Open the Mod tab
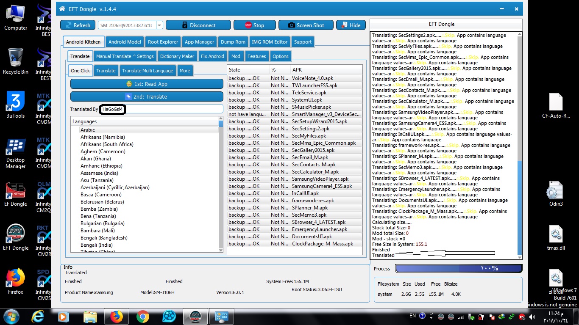 coord(236,56)
